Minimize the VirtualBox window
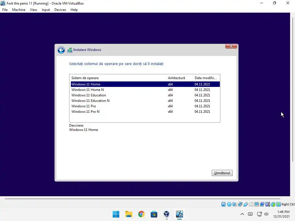This screenshot has width=295, height=221. coord(262,3)
